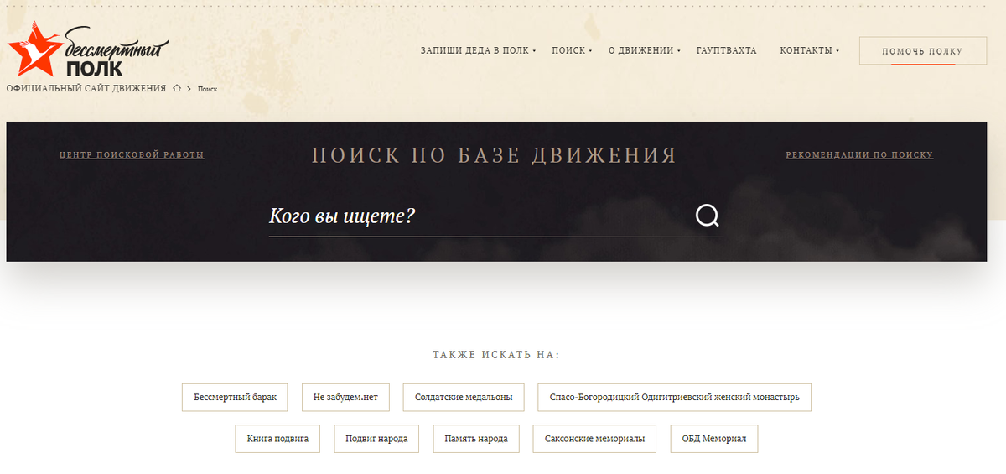Click the ПОИСК ПО БАЗЕ ДВИЖЕНИЯ heading

point(495,155)
